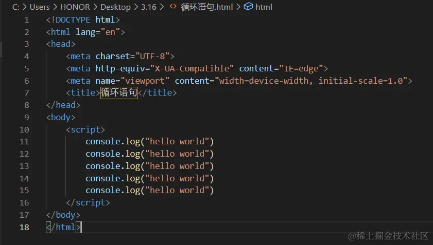Click the initial-scale=1.0 text

[x=361, y=81]
